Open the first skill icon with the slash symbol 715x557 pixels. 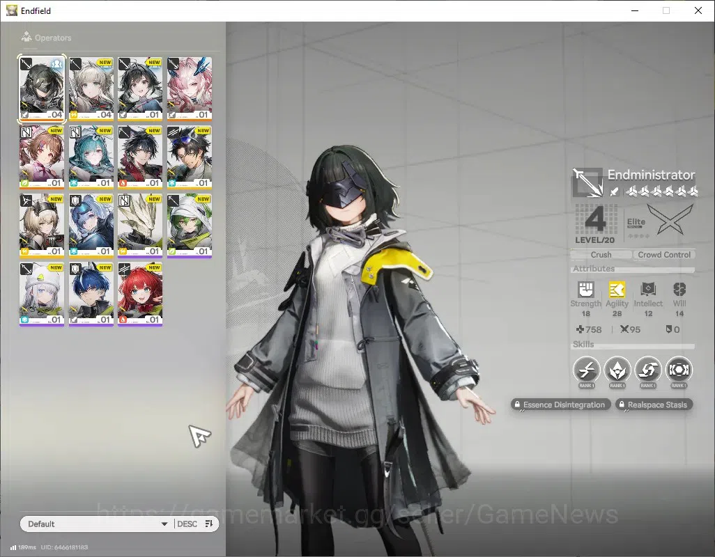click(x=586, y=370)
